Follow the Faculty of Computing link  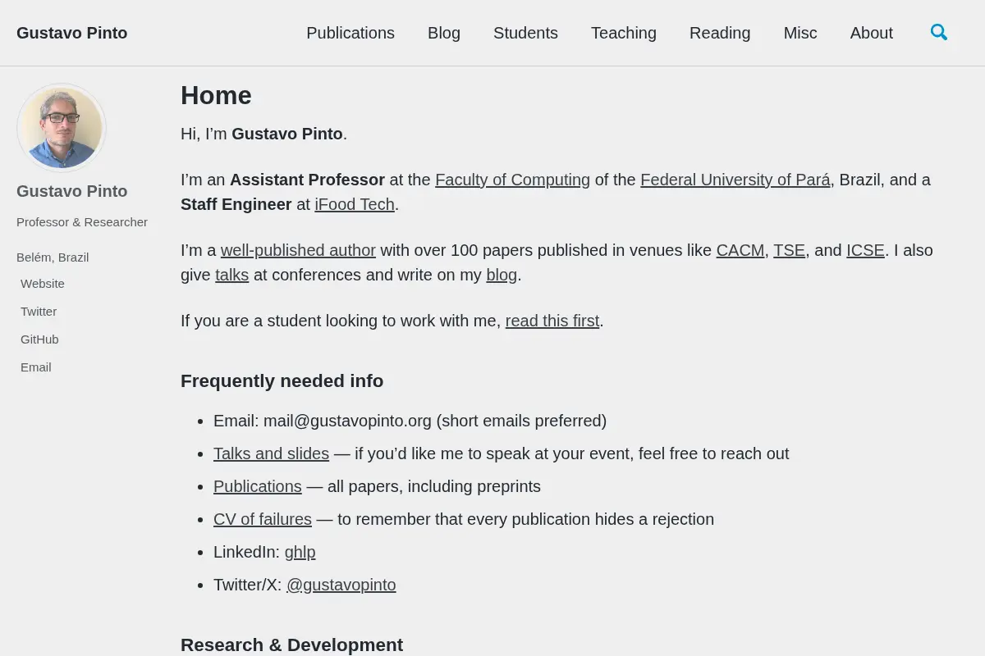(x=512, y=180)
